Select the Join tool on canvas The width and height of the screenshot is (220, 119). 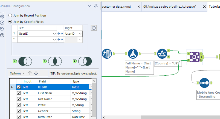pyautogui.click(x=195, y=57)
